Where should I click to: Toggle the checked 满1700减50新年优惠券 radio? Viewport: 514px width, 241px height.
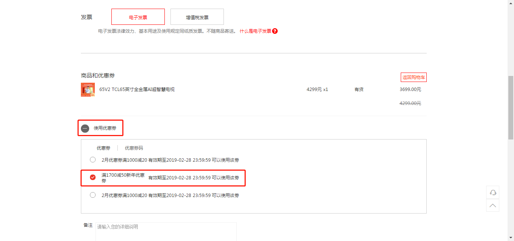coord(93,177)
